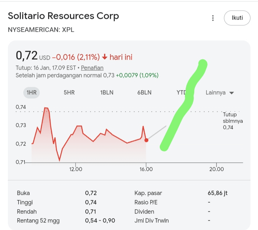
Task: Click the red closing price dot on chart
Action: [x=146, y=140]
